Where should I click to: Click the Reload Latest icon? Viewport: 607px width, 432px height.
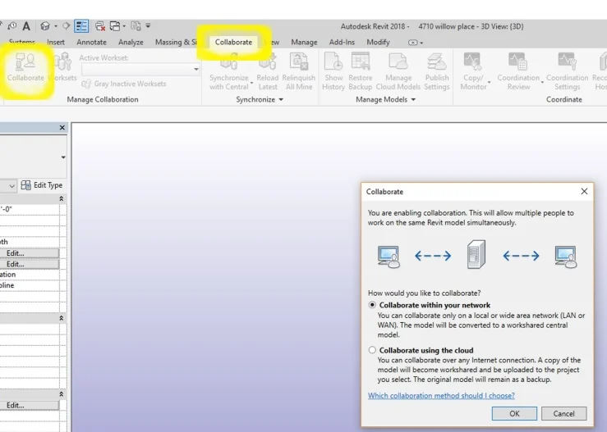[x=268, y=61]
